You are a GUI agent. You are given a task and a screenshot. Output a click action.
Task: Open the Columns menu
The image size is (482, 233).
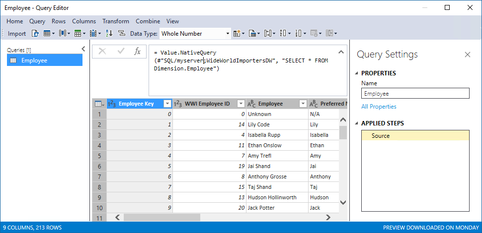tap(84, 21)
